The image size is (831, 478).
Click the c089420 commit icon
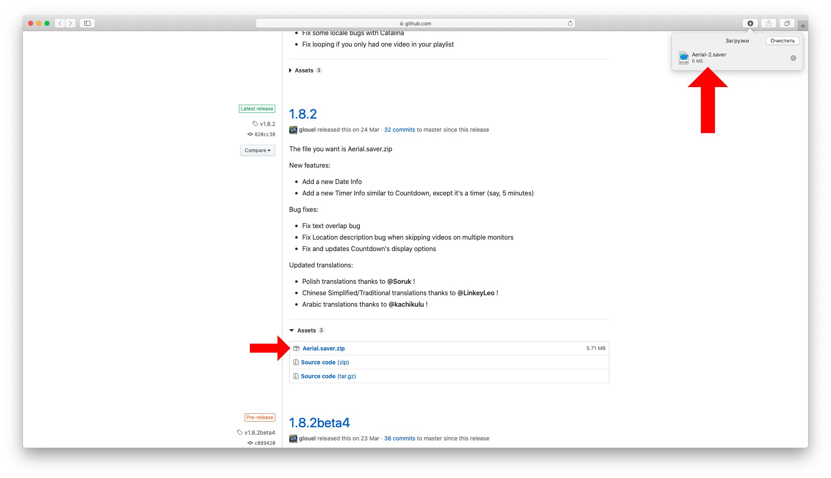click(x=250, y=443)
